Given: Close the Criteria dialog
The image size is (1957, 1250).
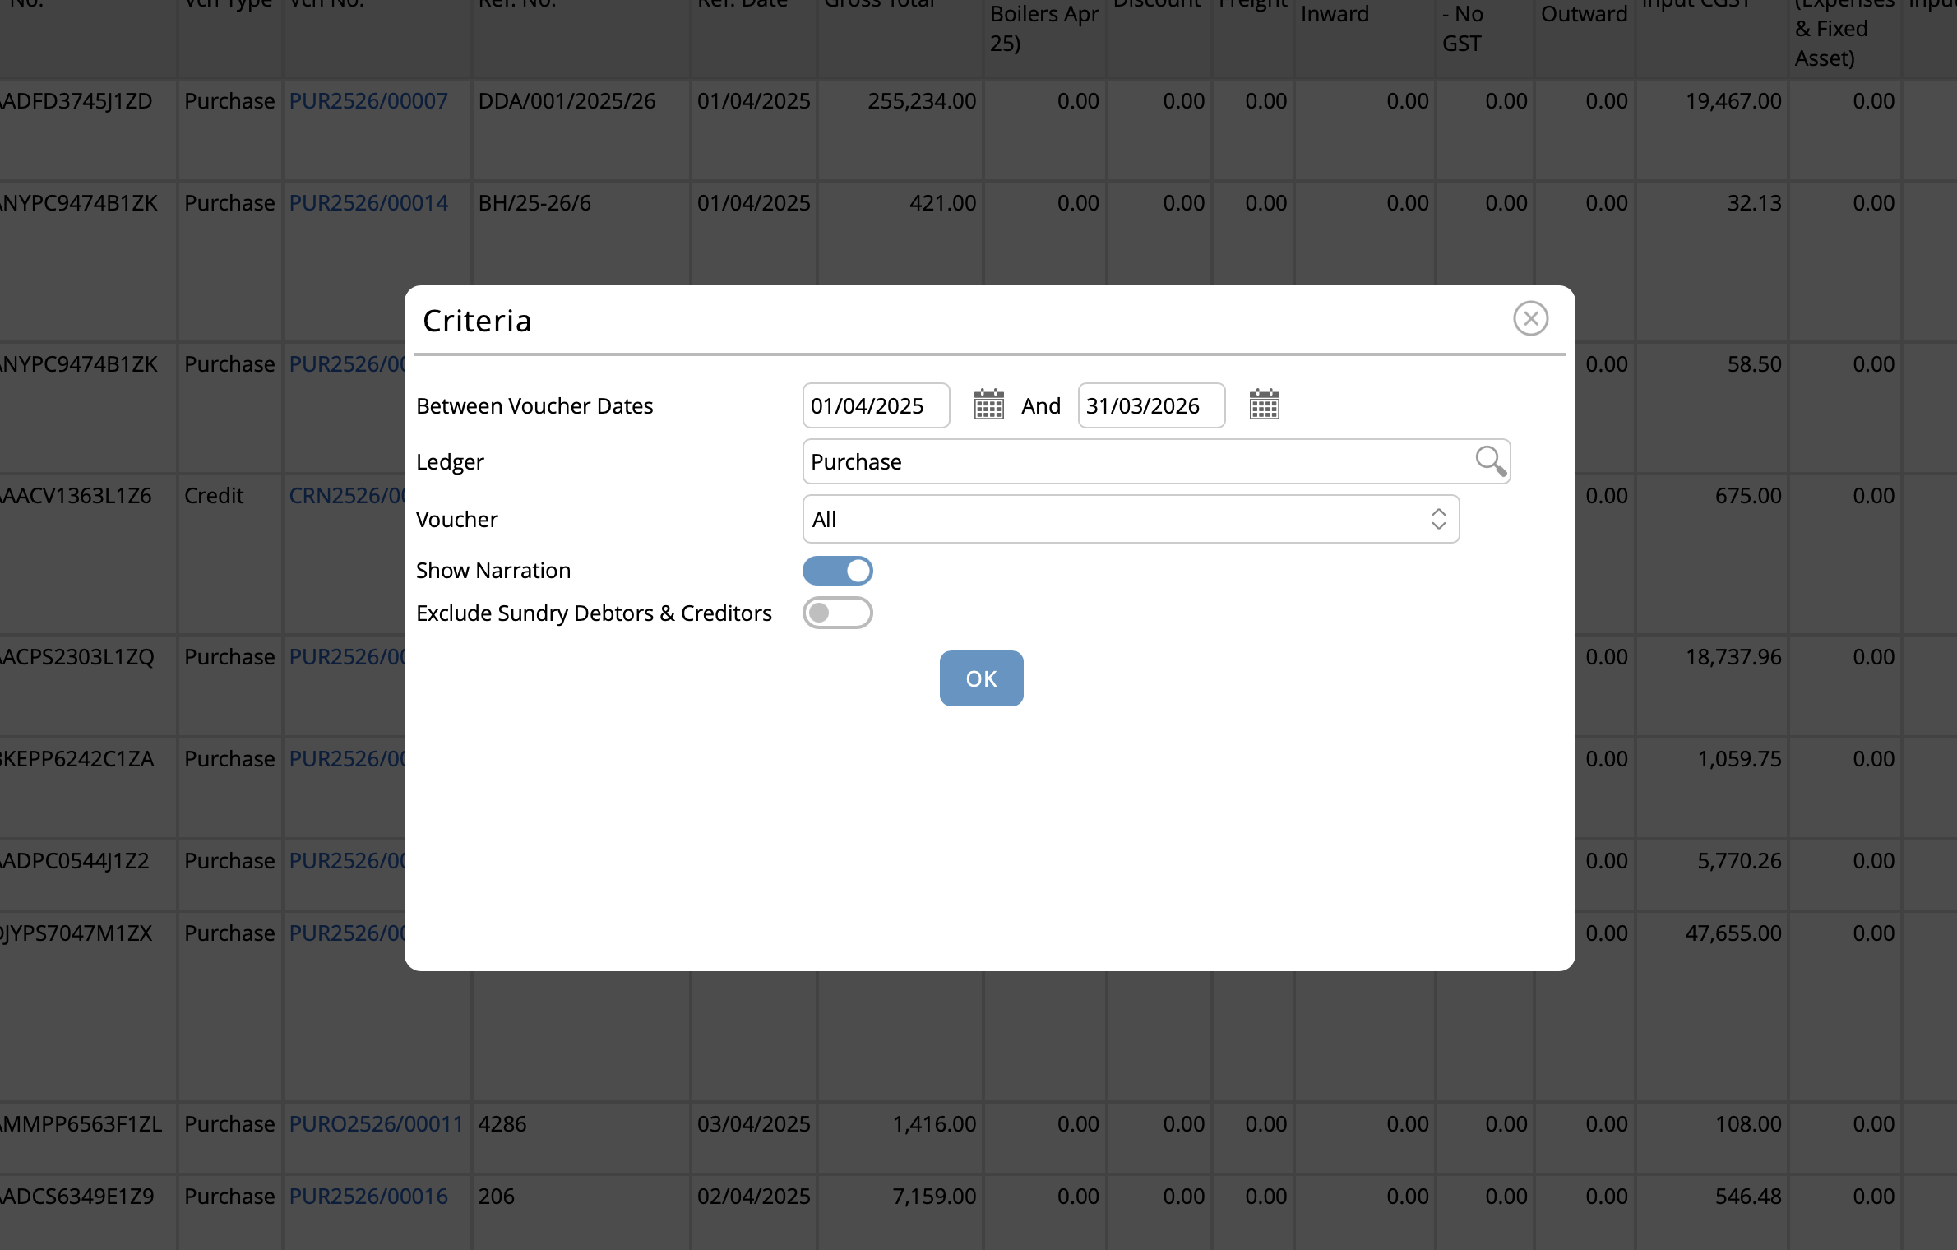Looking at the screenshot, I should point(1530,318).
